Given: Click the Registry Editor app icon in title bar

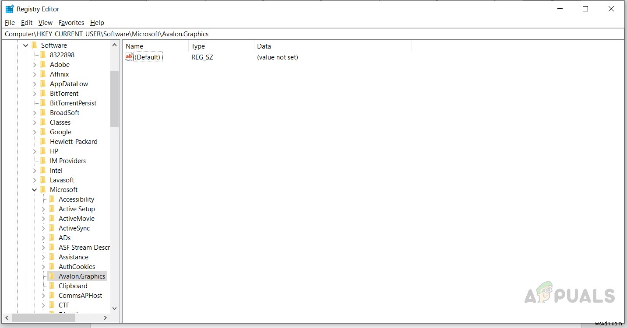Looking at the screenshot, I should (10, 9).
